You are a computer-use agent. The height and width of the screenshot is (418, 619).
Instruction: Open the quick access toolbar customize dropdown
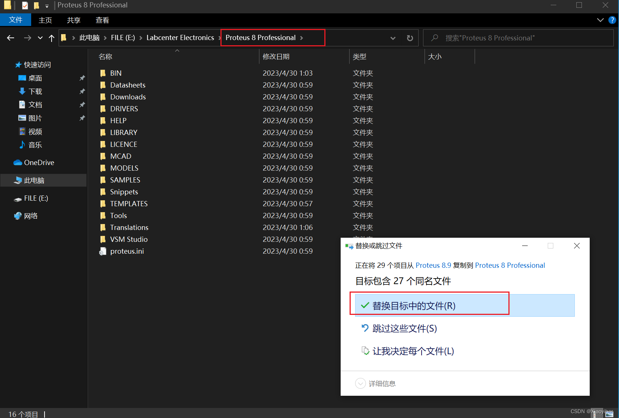point(47,6)
